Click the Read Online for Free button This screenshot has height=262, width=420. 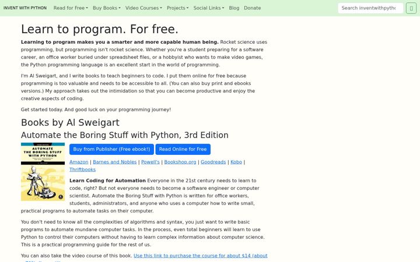pos(183,149)
